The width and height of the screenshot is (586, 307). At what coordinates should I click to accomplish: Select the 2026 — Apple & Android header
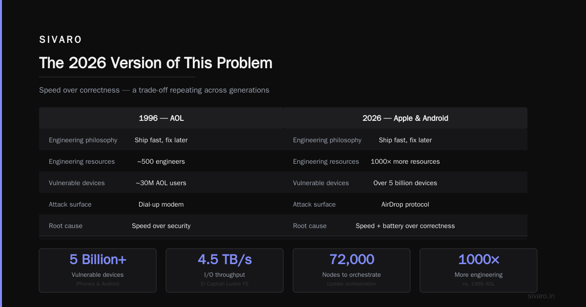(x=405, y=118)
